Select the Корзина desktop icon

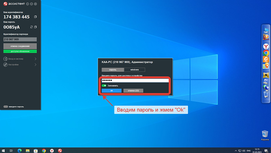coord(265,135)
